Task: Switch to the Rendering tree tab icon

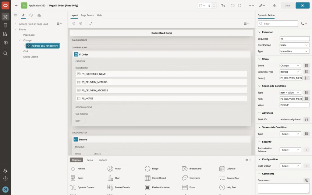Action: (16, 15)
